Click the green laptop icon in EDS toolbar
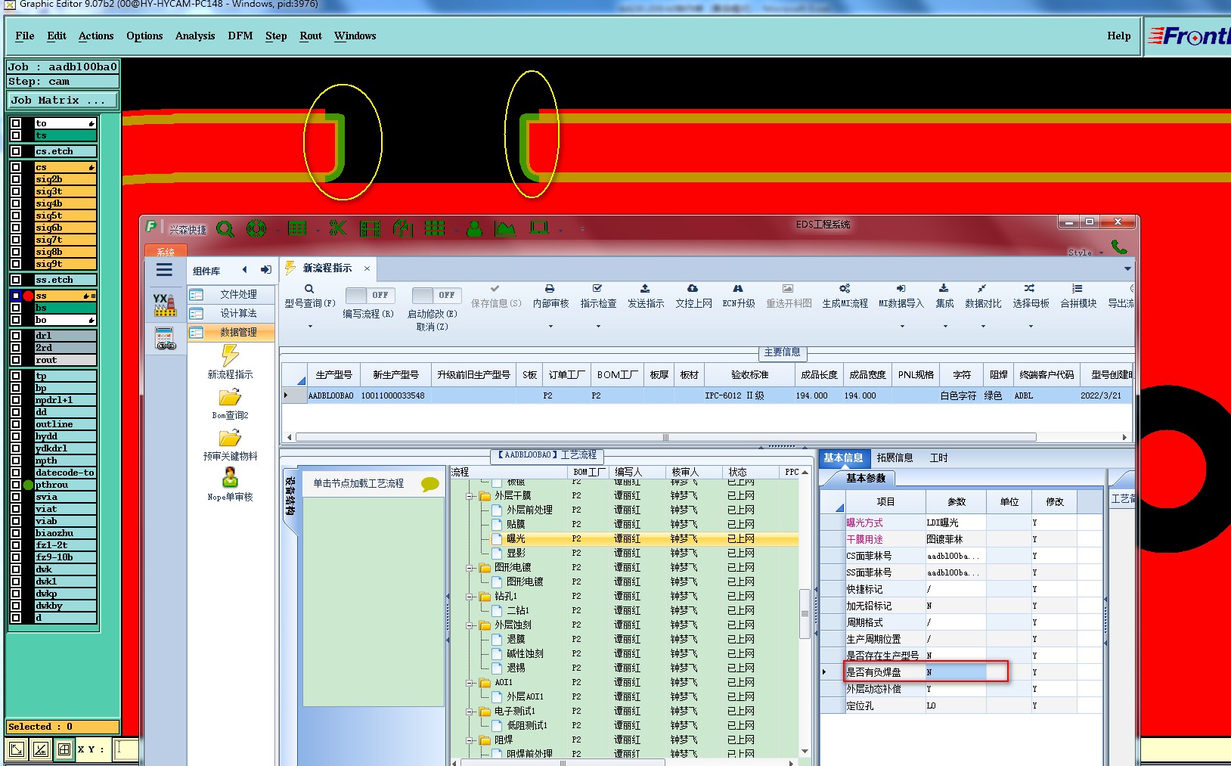This screenshot has width=1231, height=766. [539, 228]
